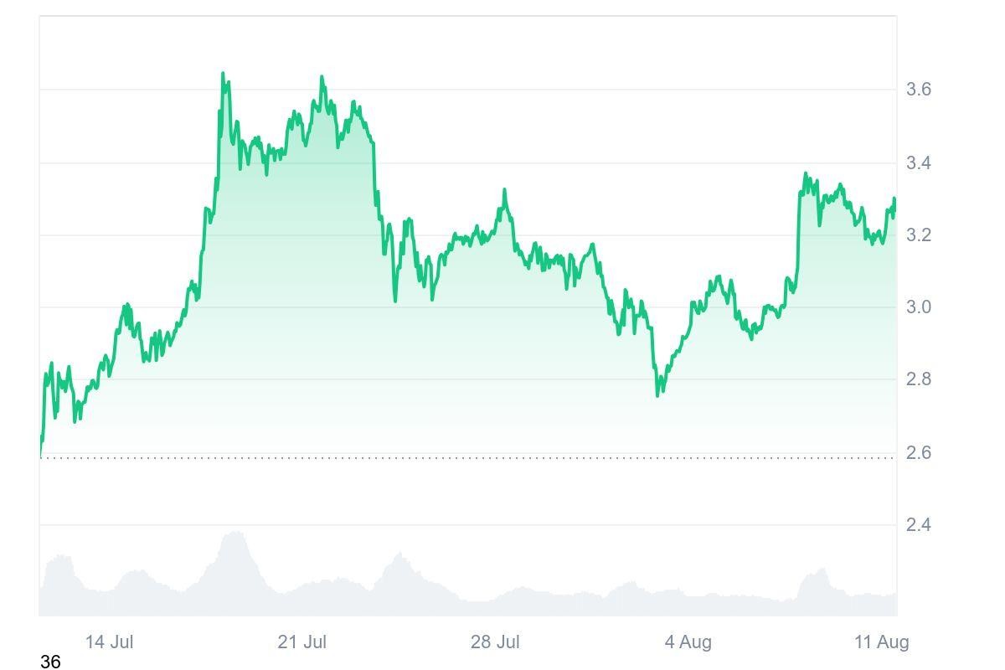1005x670 pixels.
Task: Click the 21 Jul date label
Action: point(301,642)
